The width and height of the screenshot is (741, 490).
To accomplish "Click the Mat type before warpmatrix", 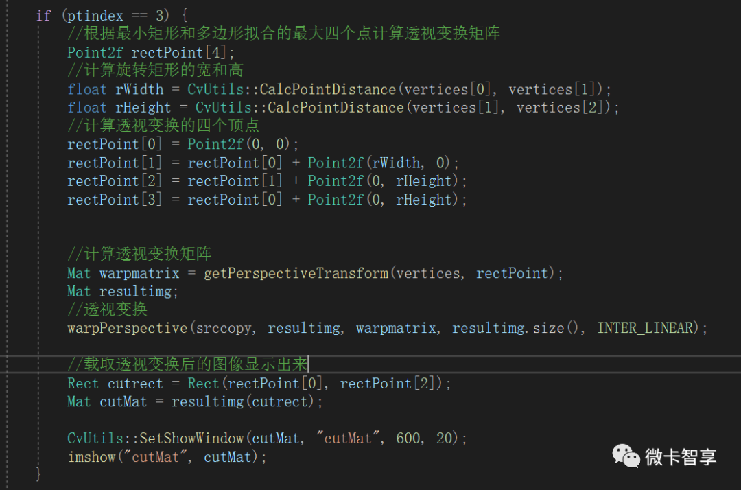I will [78, 273].
